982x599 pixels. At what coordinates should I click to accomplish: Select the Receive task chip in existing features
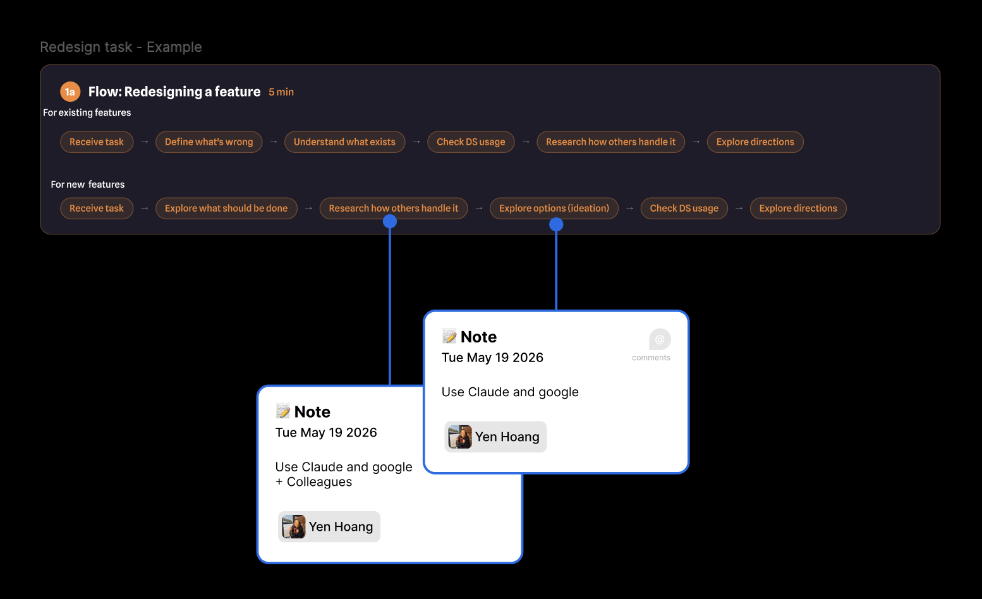point(97,142)
